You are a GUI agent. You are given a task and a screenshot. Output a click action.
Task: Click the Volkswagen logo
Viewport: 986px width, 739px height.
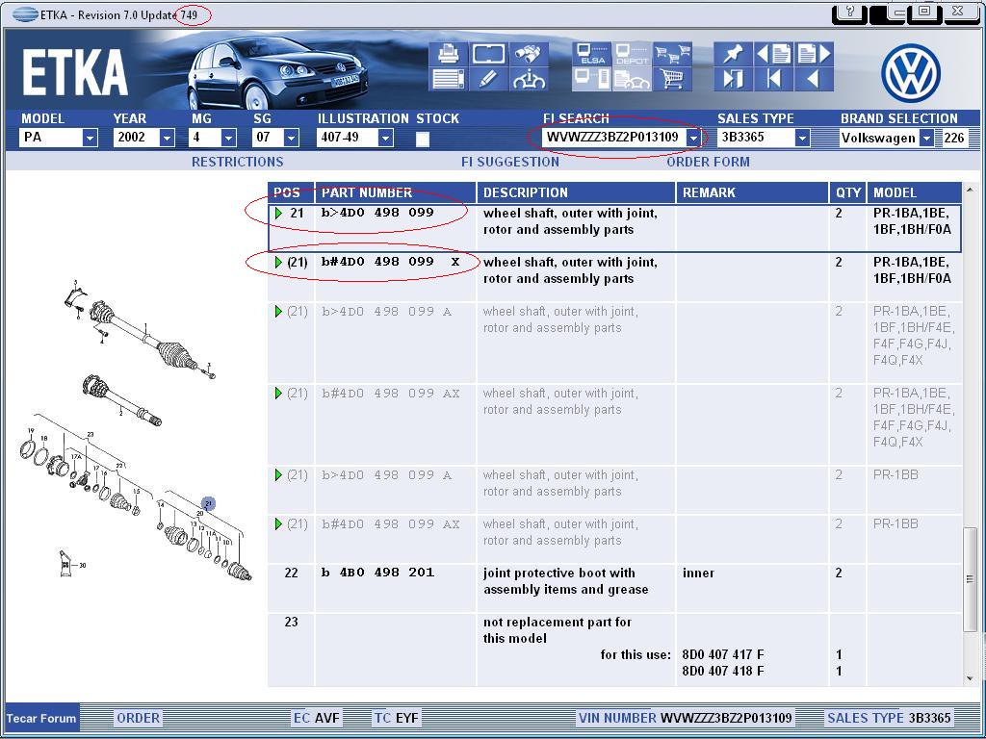(x=911, y=72)
